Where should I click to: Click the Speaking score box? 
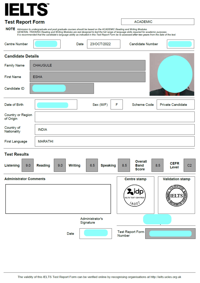pyautogui.click(x=124, y=165)
